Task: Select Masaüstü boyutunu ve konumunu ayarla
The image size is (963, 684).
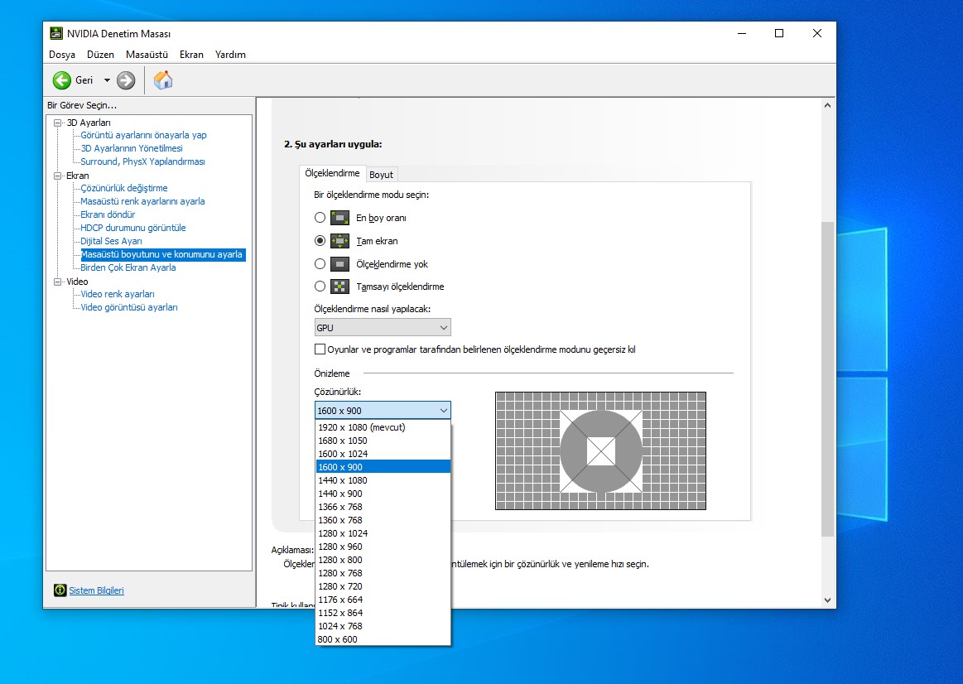Action: (163, 254)
